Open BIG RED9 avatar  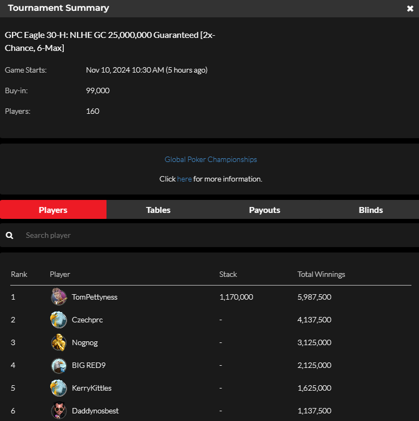(59, 365)
